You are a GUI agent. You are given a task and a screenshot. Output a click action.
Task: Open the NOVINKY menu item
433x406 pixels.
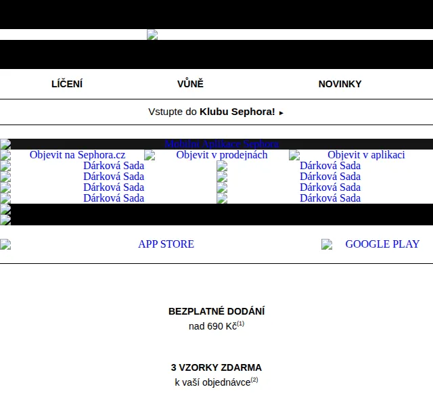pos(340,84)
